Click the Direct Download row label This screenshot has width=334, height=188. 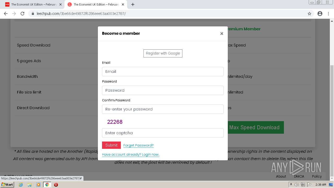point(33,108)
